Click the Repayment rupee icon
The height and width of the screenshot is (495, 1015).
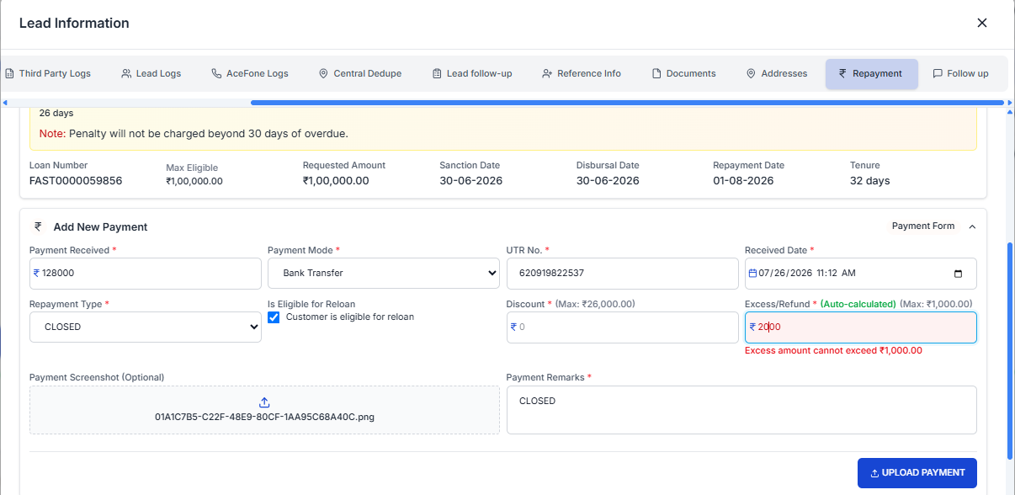click(x=842, y=74)
